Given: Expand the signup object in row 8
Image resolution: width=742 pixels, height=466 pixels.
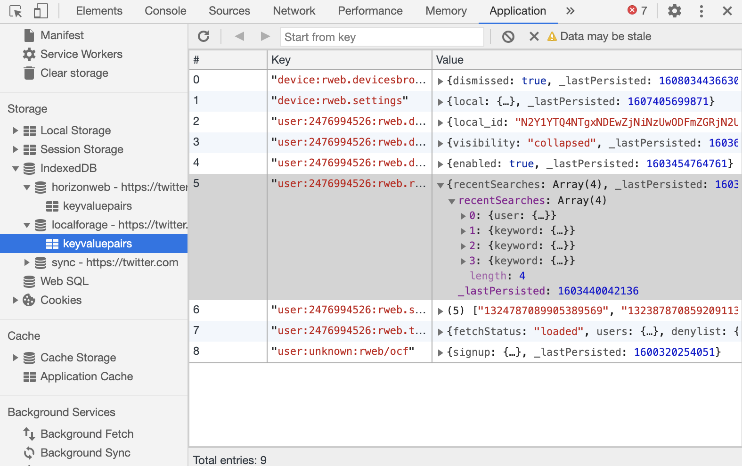Looking at the screenshot, I should tap(440, 353).
